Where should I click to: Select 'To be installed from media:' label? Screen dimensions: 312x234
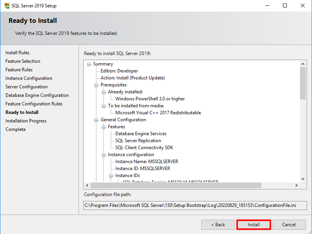pos(136,106)
